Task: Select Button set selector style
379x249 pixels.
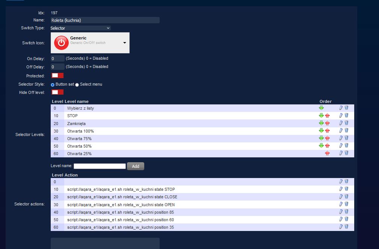Action: click(x=53, y=85)
